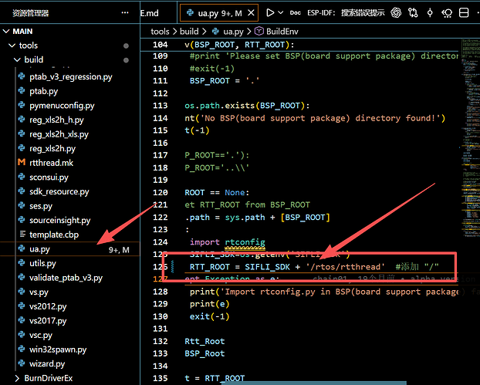Click BuildEnv class breadcrumb

[x=282, y=32]
